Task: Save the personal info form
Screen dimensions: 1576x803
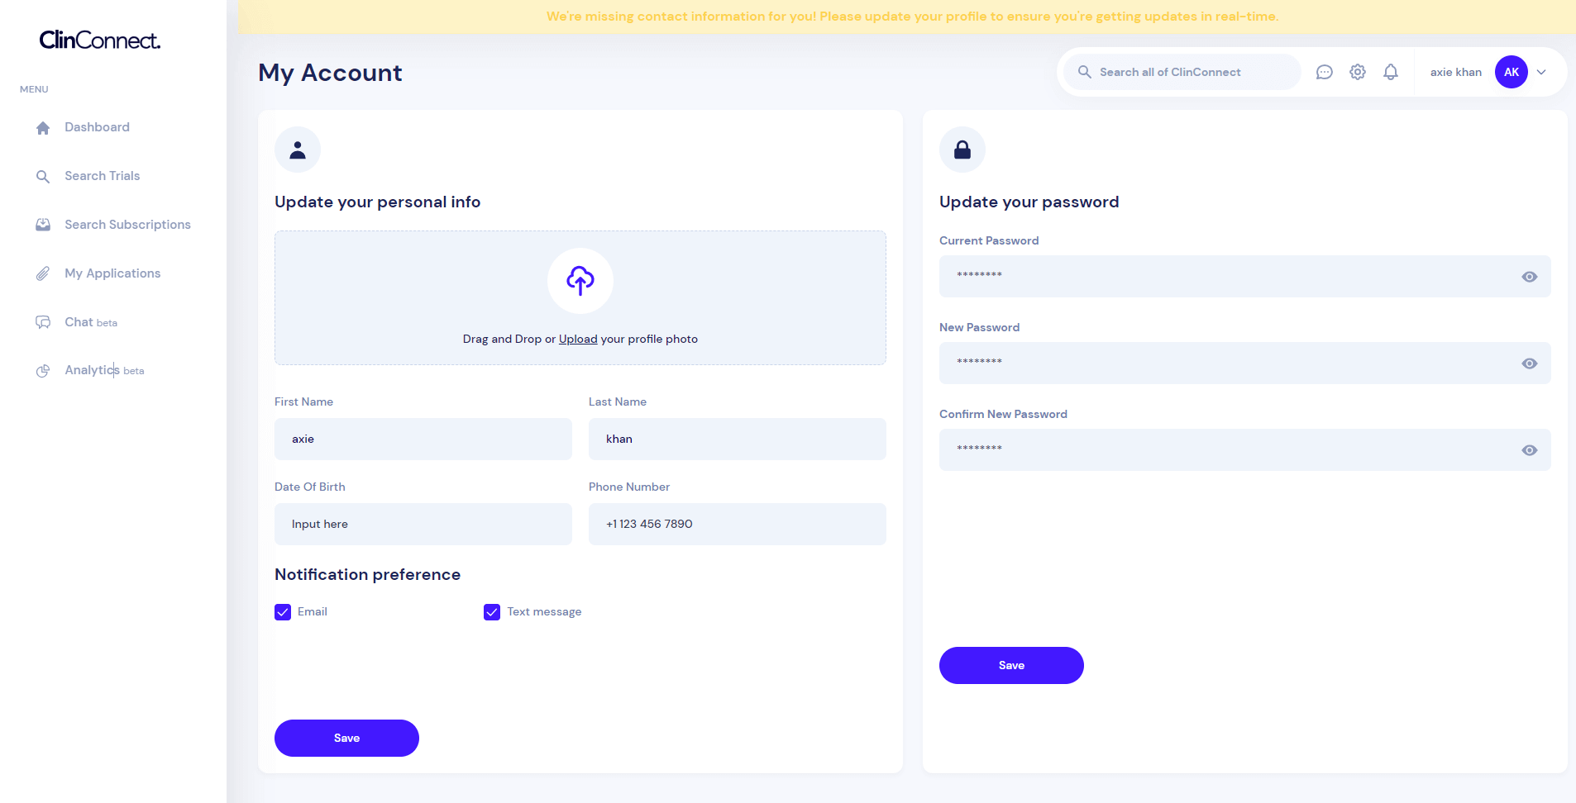Action: pos(346,738)
